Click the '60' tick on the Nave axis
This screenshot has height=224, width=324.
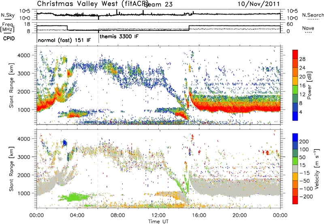(x=290, y=24)
